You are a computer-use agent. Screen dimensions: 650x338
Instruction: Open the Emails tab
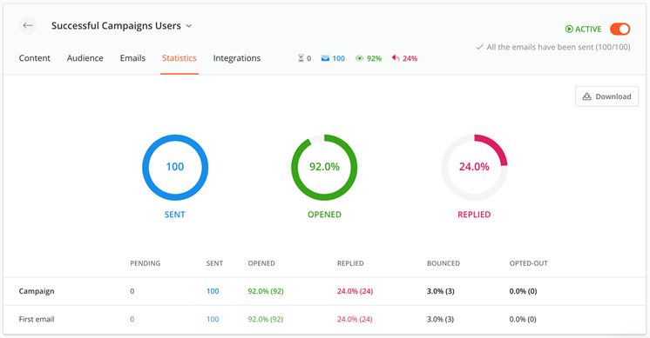click(x=132, y=58)
